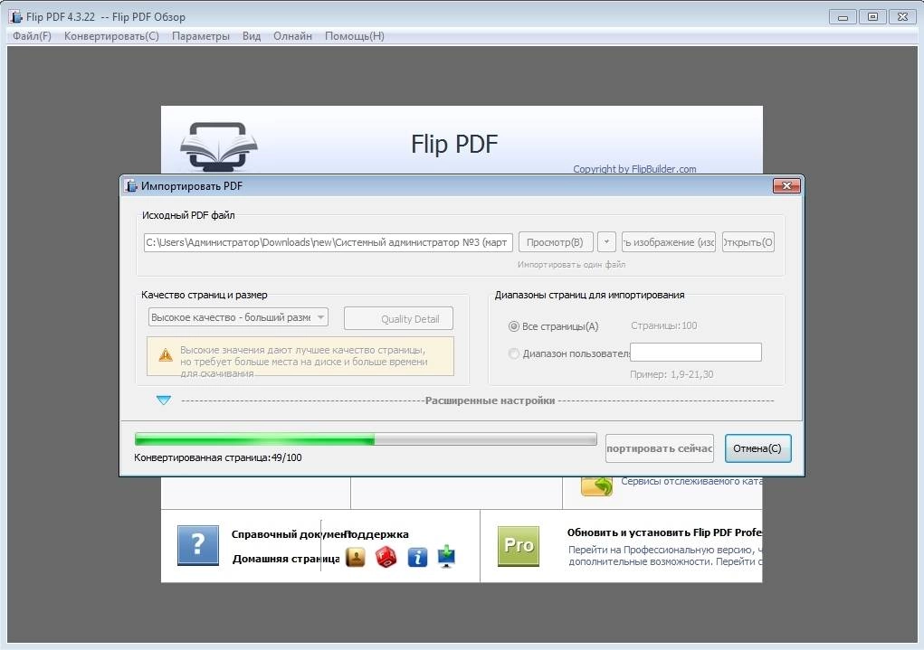Image resolution: width=924 pixels, height=650 pixels.
Task: Click the image import button beside the dropdown arrow
Action: coord(668,242)
